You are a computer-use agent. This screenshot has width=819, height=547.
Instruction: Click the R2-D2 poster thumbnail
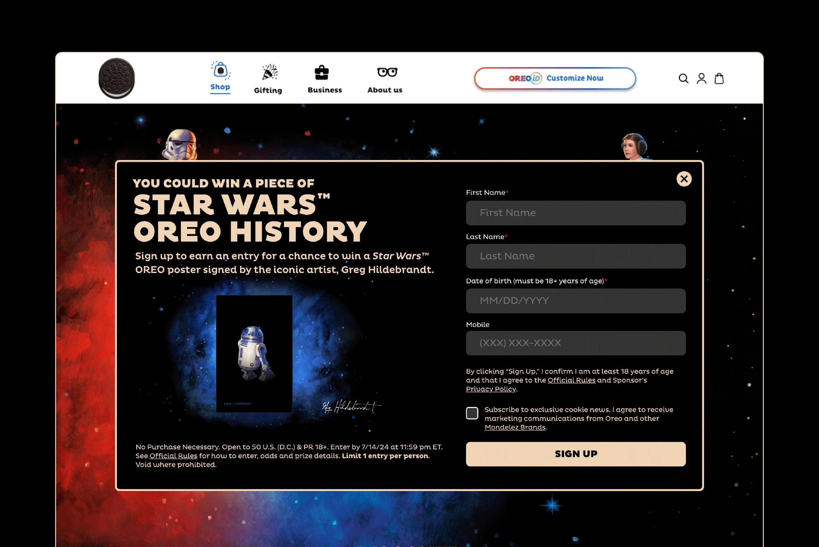[x=254, y=354]
